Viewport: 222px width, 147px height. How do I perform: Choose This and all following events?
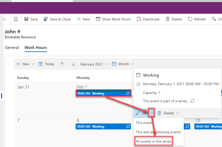(x=158, y=132)
